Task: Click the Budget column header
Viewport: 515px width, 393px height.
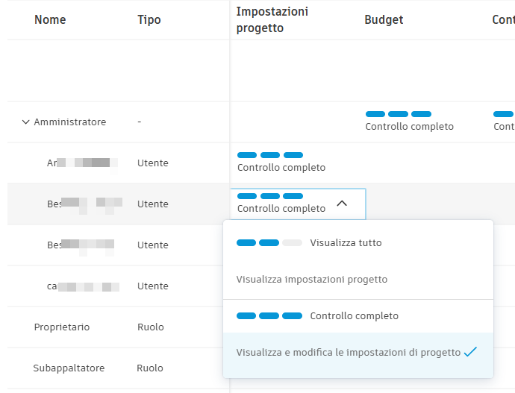Action: [384, 20]
